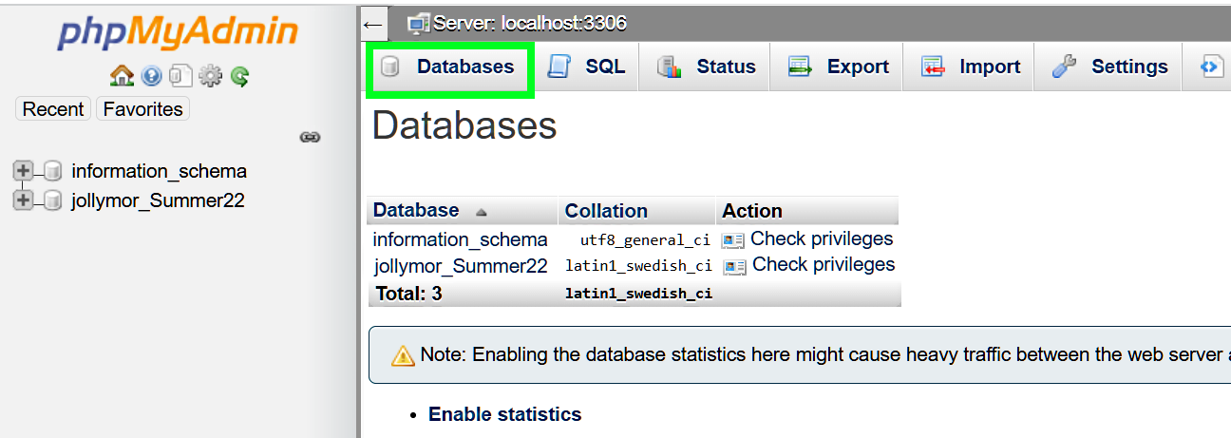
Task: Click the Recent button
Action: (x=53, y=109)
